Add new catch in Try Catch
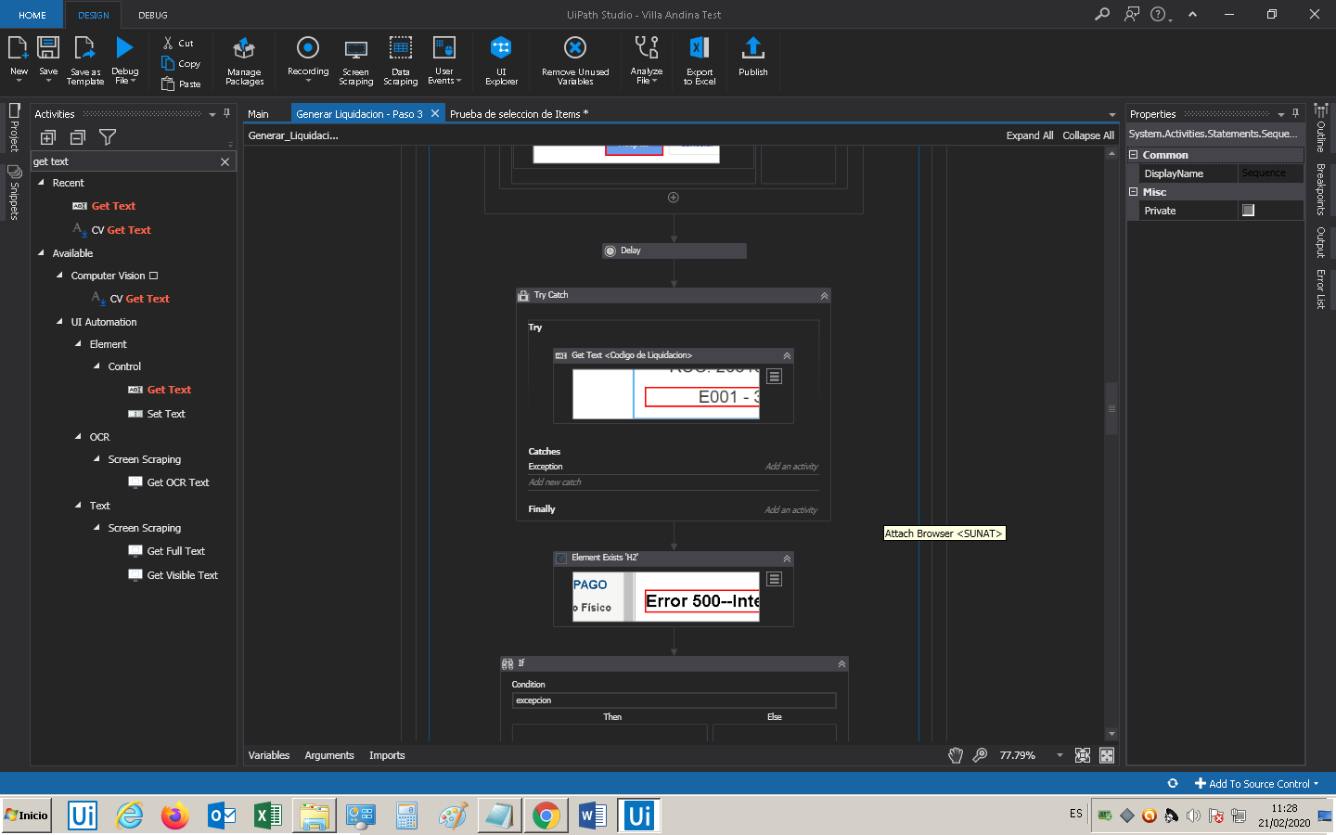Viewport: 1336px width, 835px height. (x=555, y=482)
